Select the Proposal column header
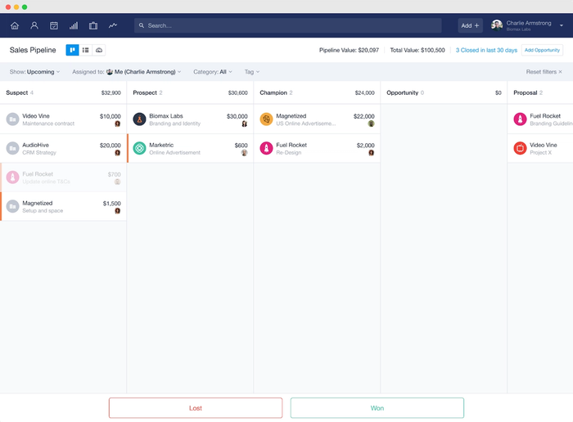This screenshot has height=422, width=573. point(540,92)
